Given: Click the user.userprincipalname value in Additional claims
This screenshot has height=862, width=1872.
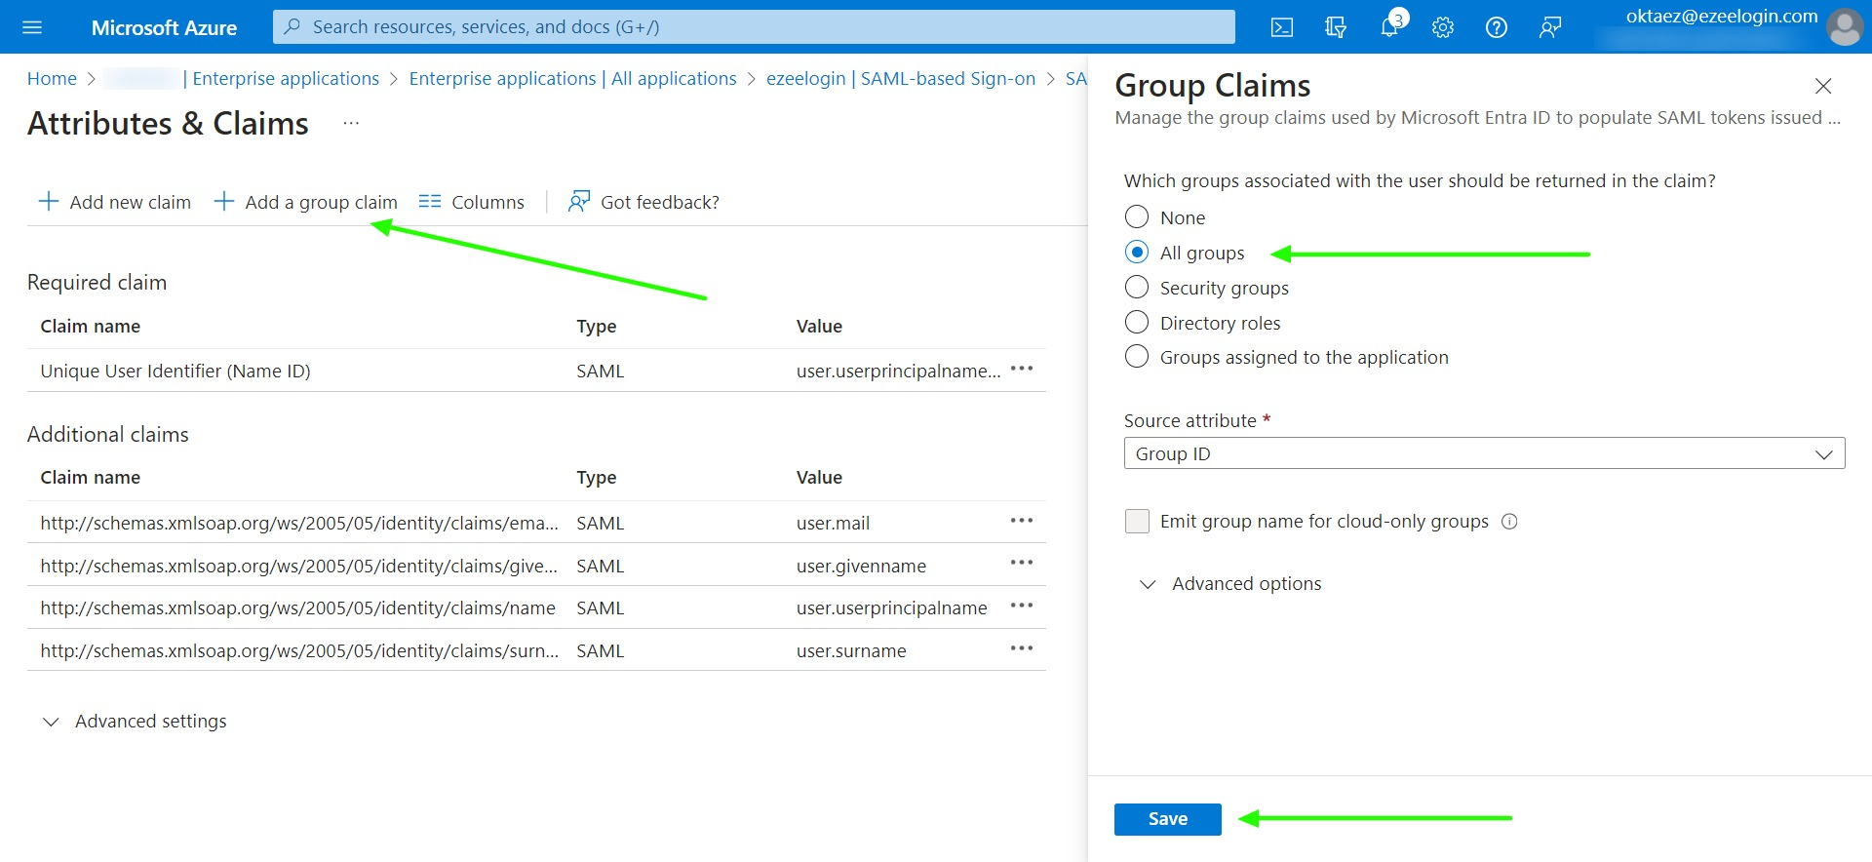Looking at the screenshot, I should coord(892,608).
